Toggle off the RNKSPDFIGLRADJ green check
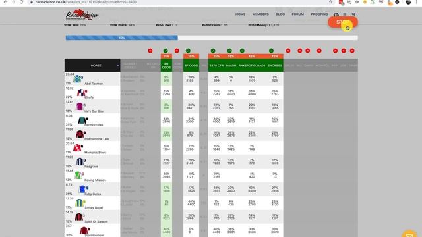Image resolution: width=422 pixels, height=237 pixels. coord(242,51)
